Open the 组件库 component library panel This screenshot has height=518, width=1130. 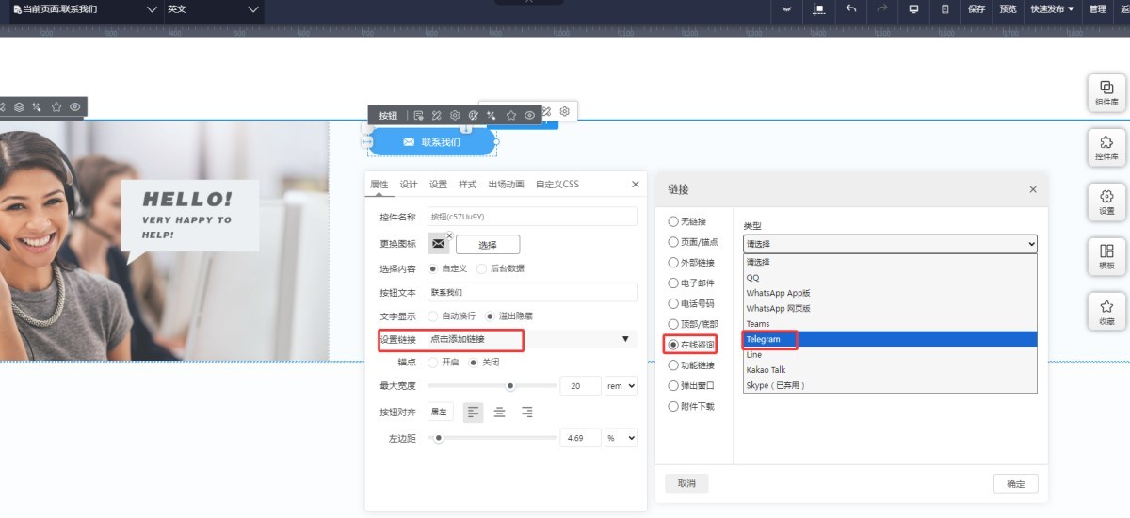(1106, 92)
